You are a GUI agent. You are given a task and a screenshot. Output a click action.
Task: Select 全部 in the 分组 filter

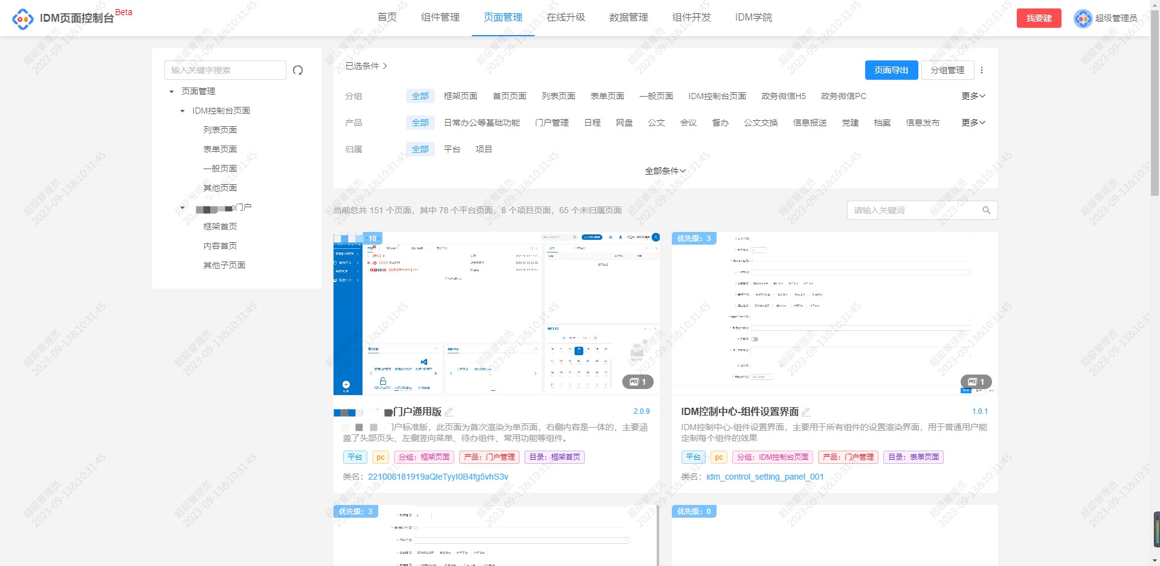coord(420,96)
